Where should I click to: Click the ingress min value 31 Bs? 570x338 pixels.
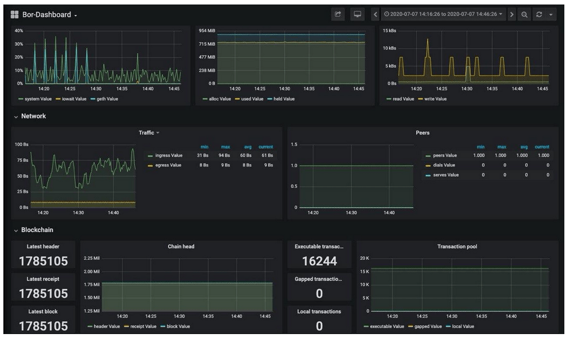(x=202, y=155)
